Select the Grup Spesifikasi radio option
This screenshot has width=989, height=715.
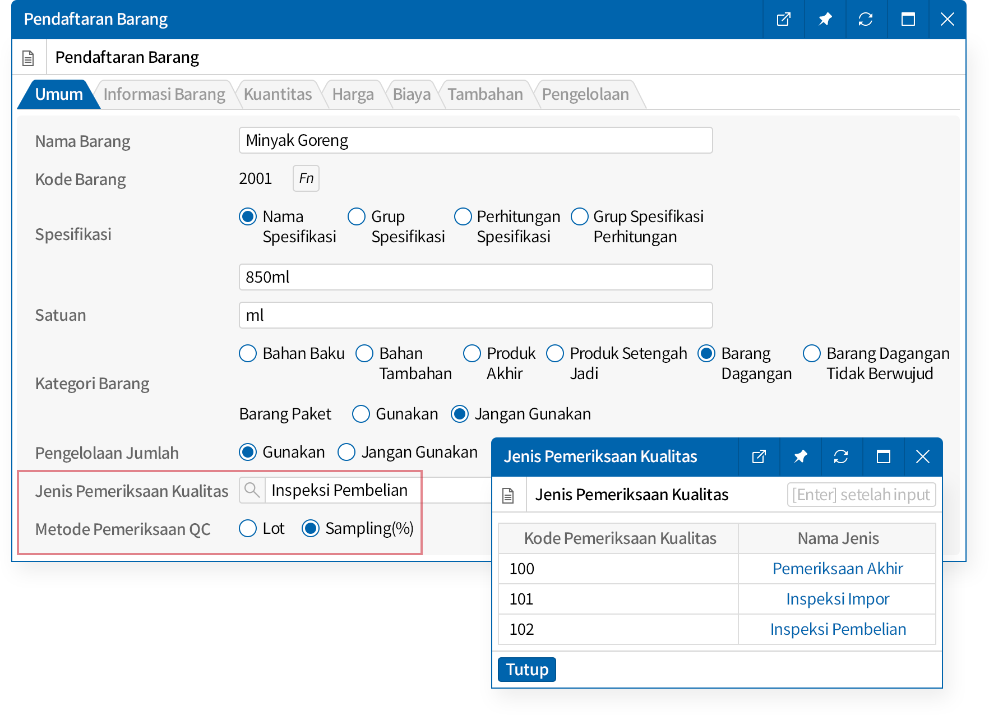point(357,216)
